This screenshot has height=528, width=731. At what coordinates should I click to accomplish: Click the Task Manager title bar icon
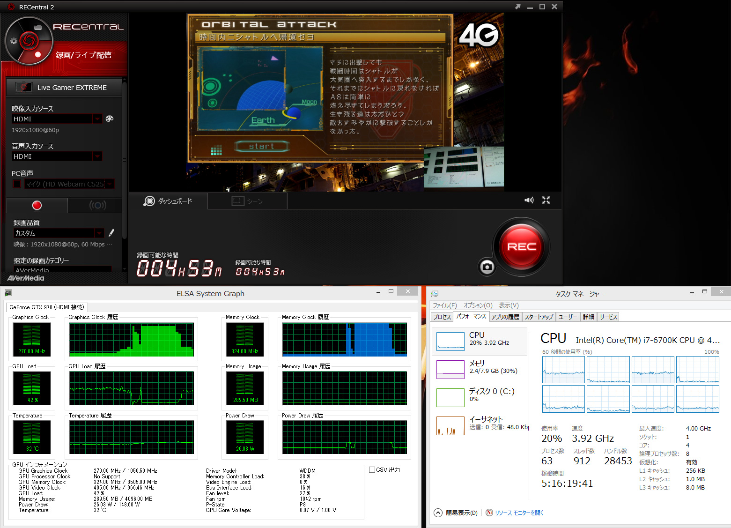pos(435,294)
